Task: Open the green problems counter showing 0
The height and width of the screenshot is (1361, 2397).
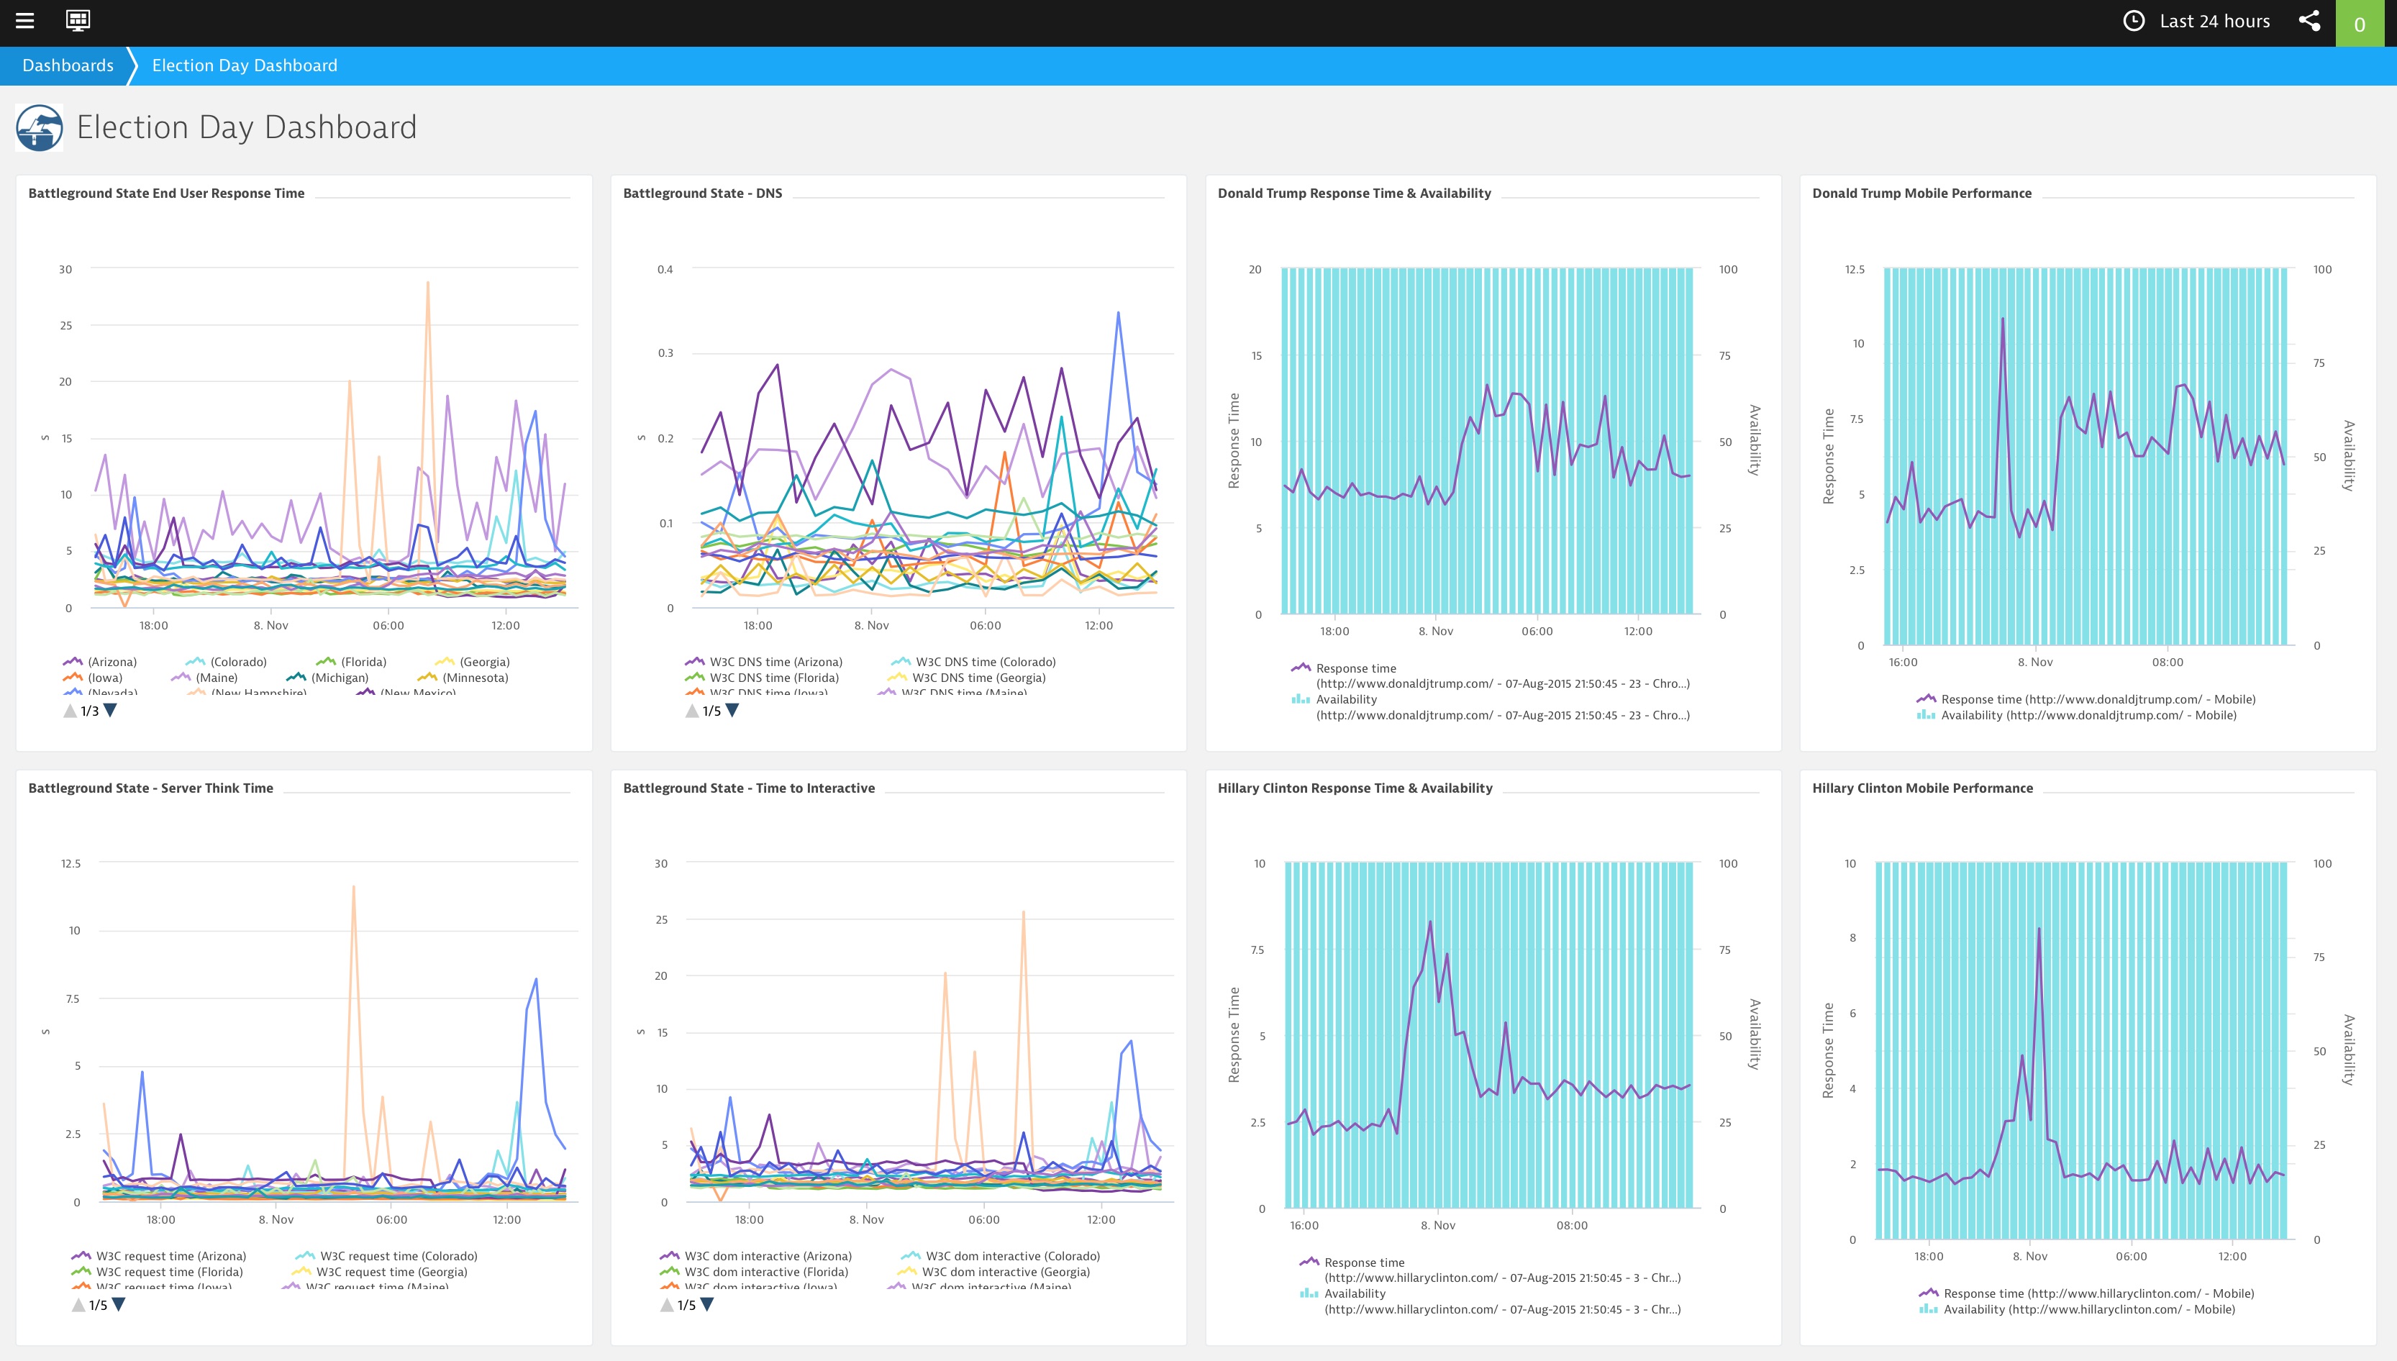Action: point(2360,23)
